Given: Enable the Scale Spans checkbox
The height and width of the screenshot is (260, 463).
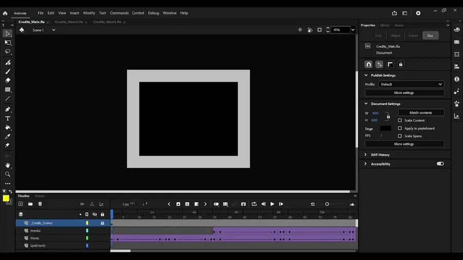Looking at the screenshot, I should [x=400, y=136].
